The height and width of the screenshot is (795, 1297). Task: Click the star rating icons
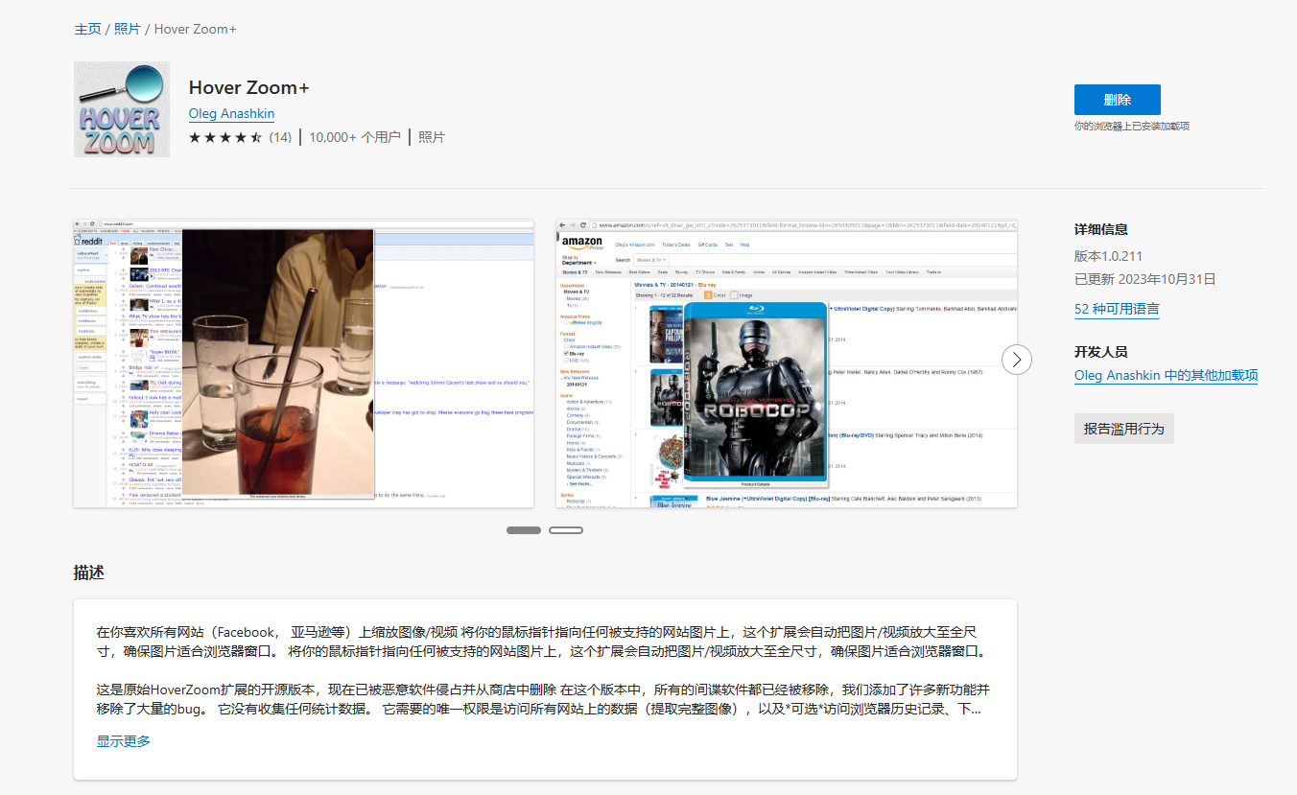[225, 137]
